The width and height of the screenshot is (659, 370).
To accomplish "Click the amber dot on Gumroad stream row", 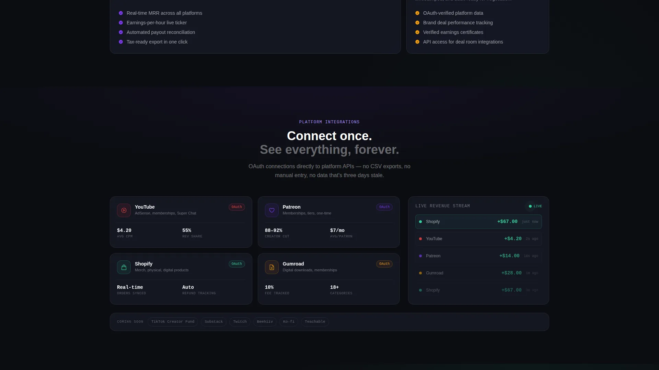I will (x=420, y=273).
